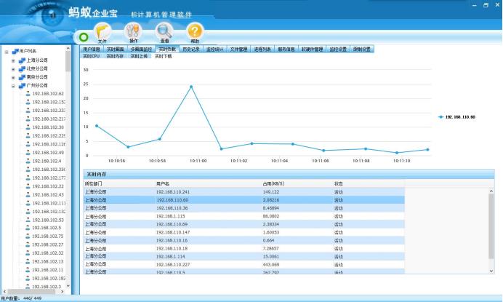Screen dimensions: 503x302
Task: Click user icon beside 192.168.102.62
Action: click(x=28, y=94)
